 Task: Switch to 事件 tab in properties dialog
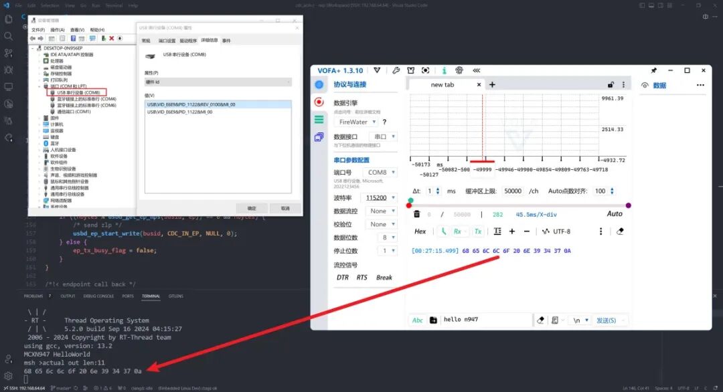[x=226, y=41]
